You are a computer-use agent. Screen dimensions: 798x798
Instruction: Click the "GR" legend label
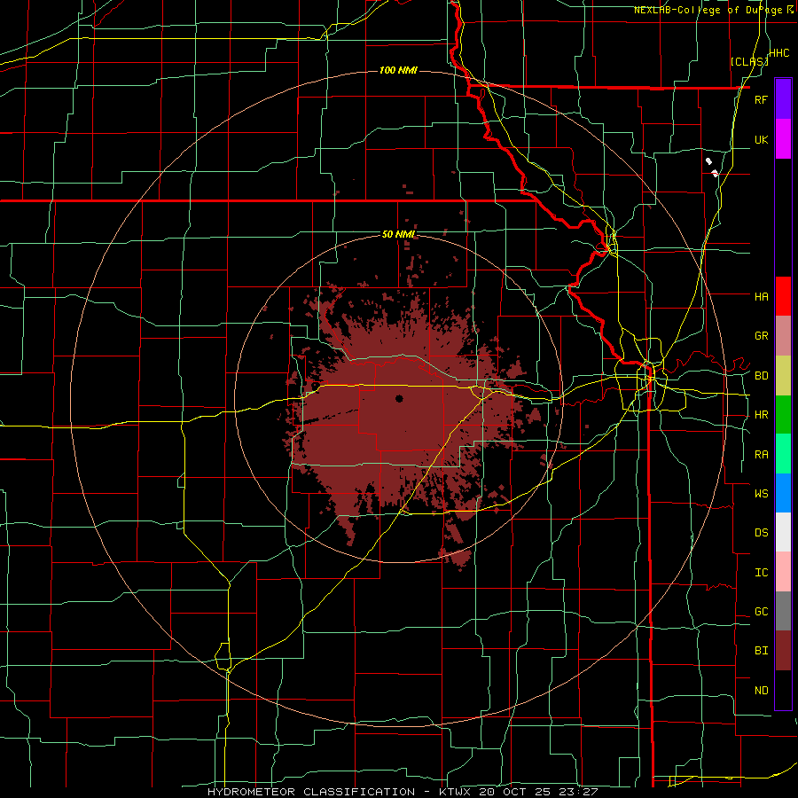click(761, 336)
